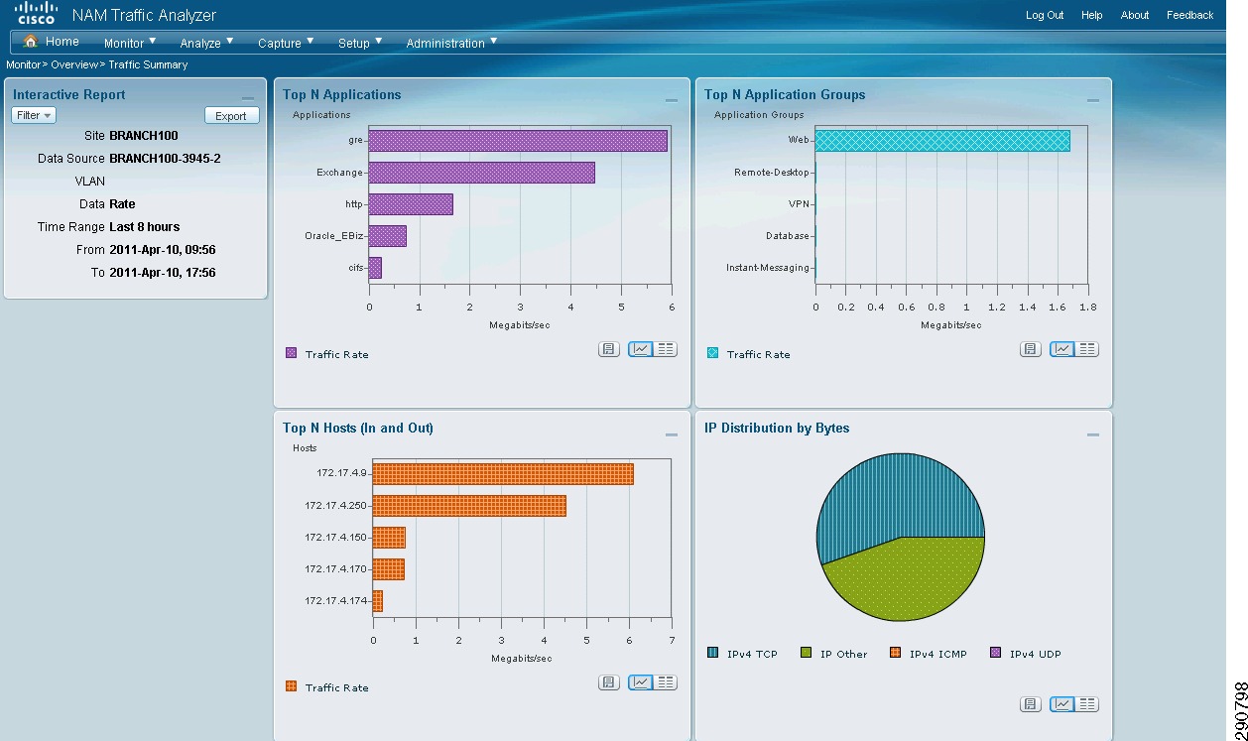
Task: Click the cifs application bar
Action: 375,268
